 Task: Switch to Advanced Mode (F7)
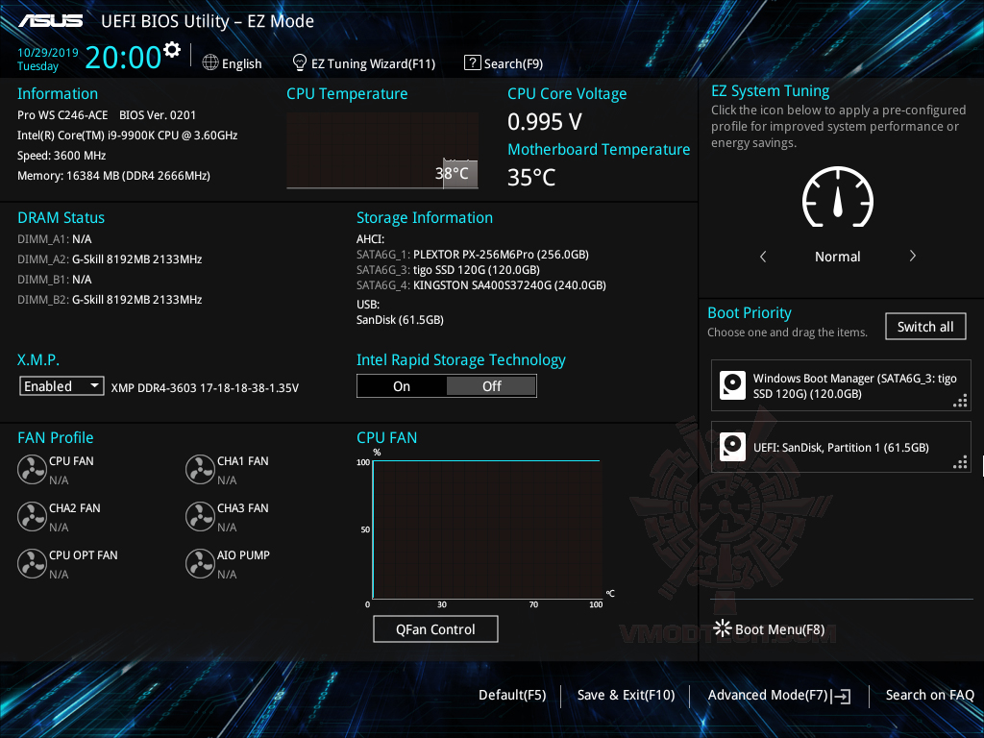pos(779,695)
